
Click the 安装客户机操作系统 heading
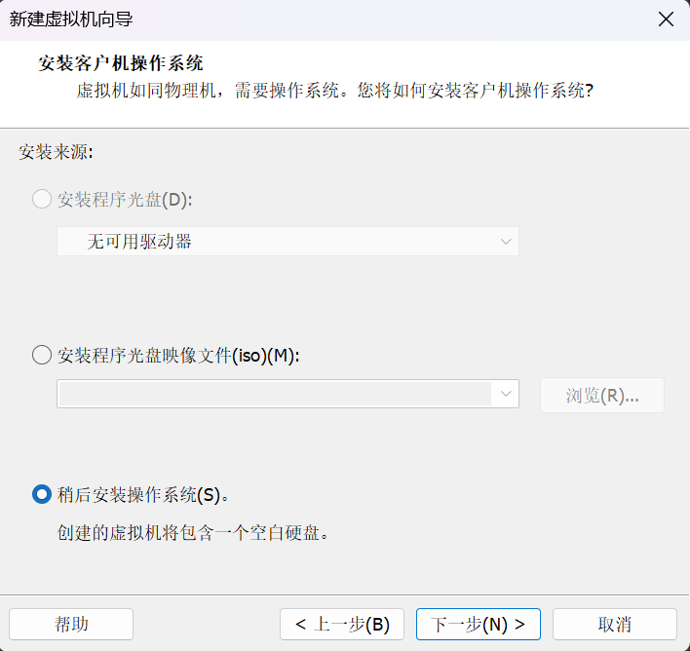(120, 63)
